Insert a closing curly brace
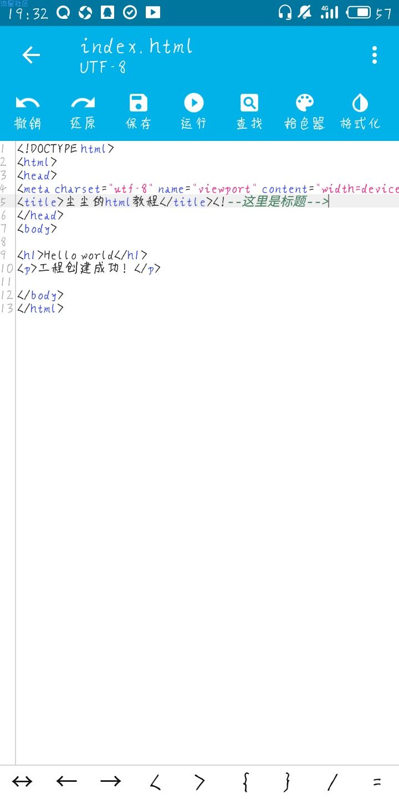Image resolution: width=399 pixels, height=799 pixels. (x=287, y=782)
